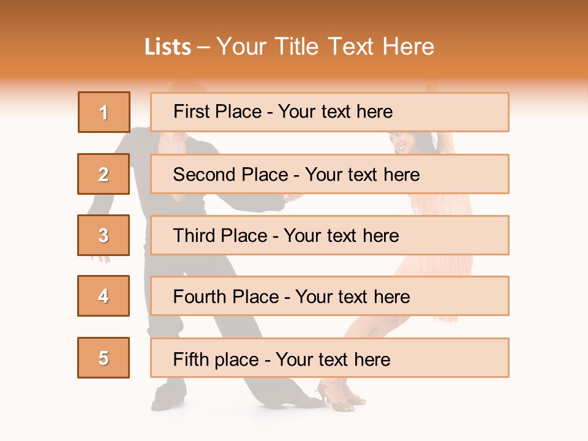588x441 pixels.
Task: Select the First Place text bar
Action: 330,112
